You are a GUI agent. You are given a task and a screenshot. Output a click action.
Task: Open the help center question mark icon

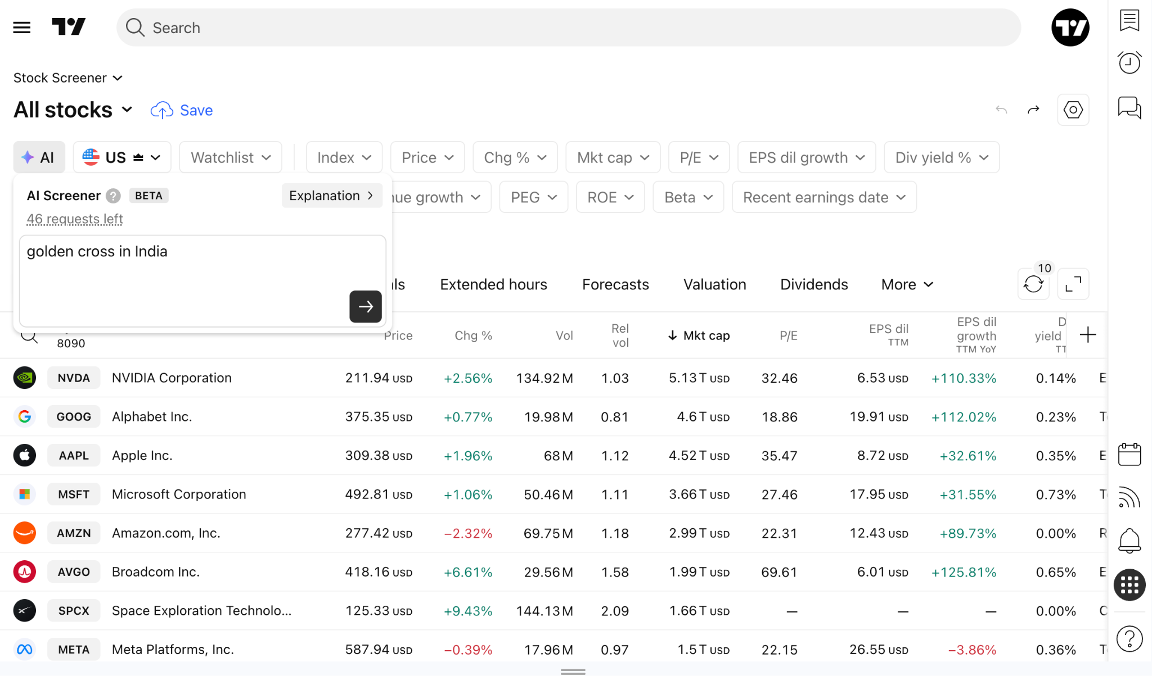(x=1129, y=639)
